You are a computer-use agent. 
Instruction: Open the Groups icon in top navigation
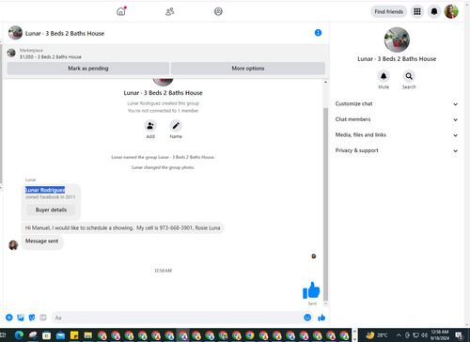[218, 11]
